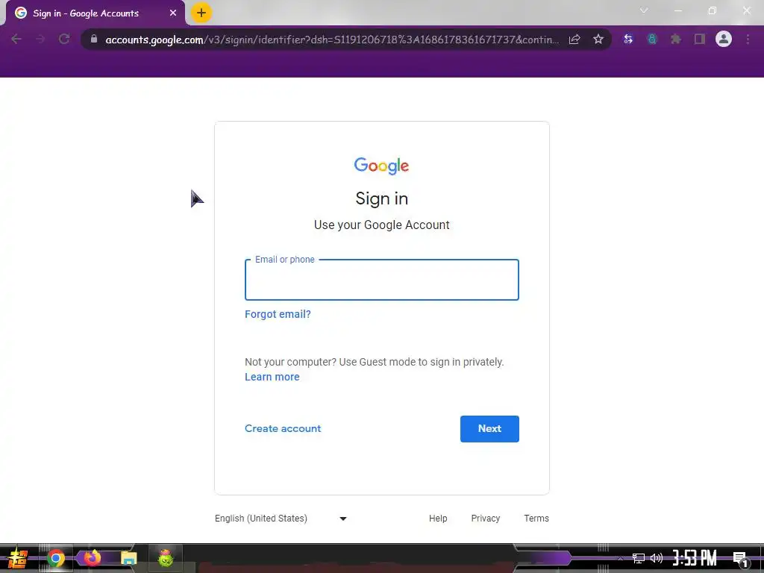Open the Privacy link

485,519
